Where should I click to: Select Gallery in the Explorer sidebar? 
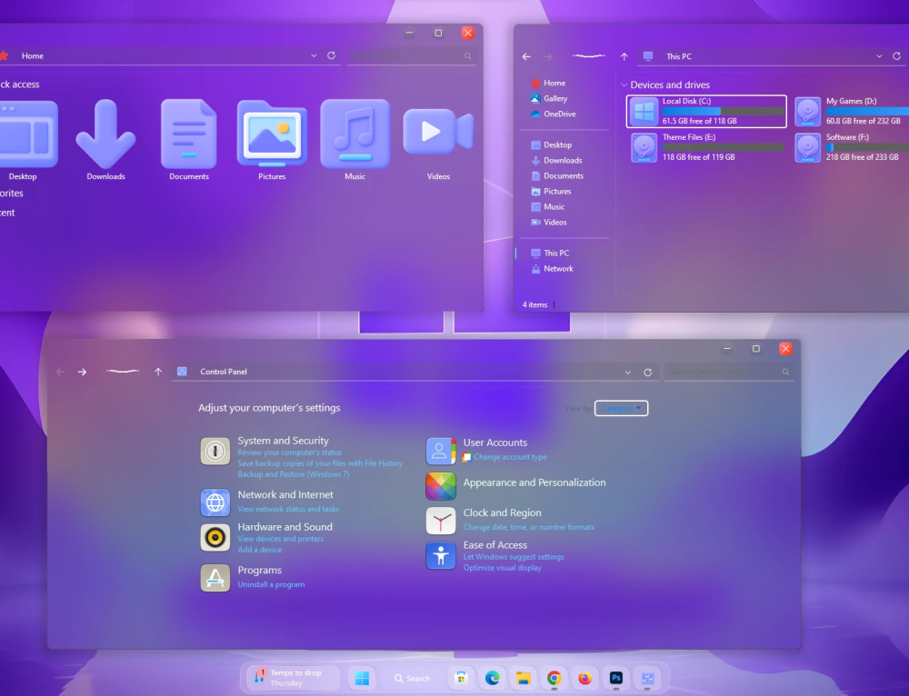(x=551, y=98)
